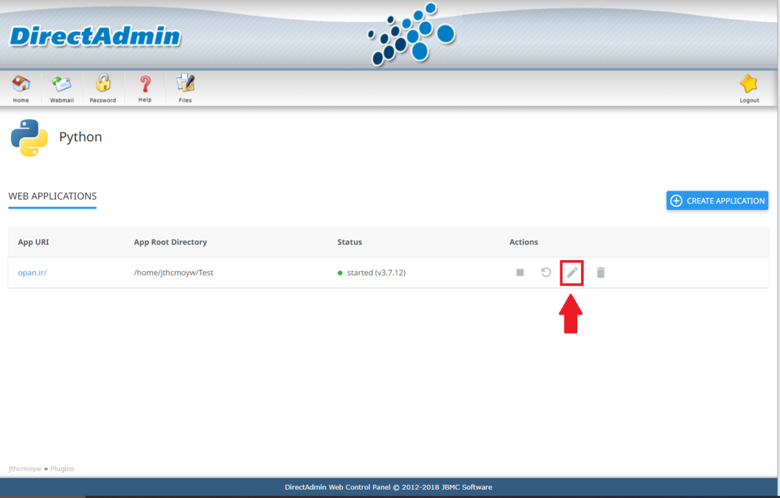Stop the opan.ir application using square icon
This screenshot has height=498, width=780.
(519, 272)
